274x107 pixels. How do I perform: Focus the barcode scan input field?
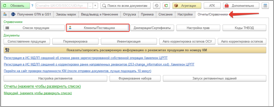(x=62, y=6)
